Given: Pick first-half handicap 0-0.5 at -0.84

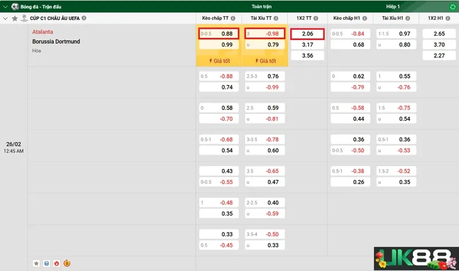Looking at the screenshot, I should tap(350, 34).
